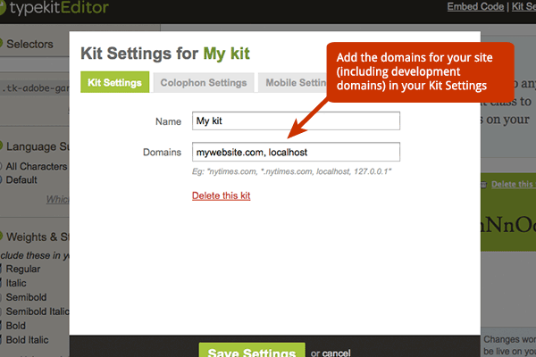Select the All Characters radio option

click(x=3, y=166)
